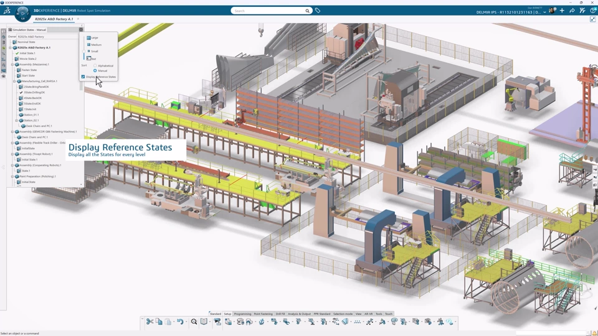Switch to the Programming tab
The image size is (598, 336).
[x=242, y=314]
